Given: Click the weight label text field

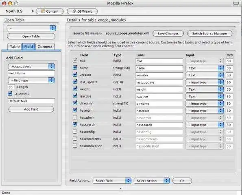Looking at the screenshot, I should pyautogui.click(x=159, y=89).
